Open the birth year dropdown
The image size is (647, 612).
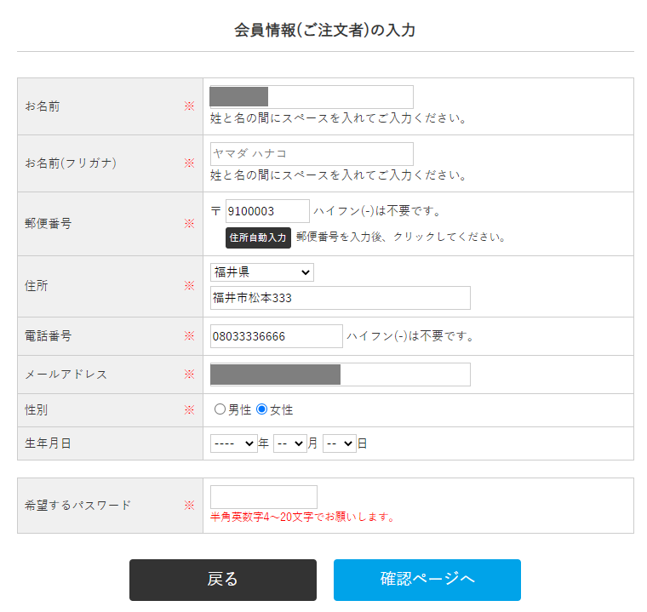234,443
